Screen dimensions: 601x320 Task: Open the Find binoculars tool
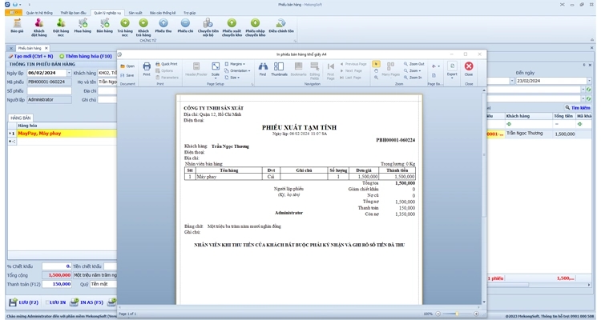(x=262, y=68)
